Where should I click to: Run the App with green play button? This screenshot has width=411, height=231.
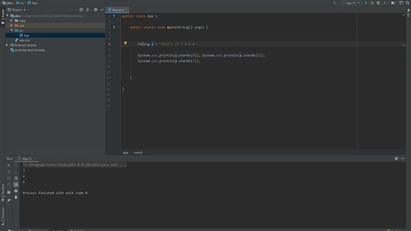tap(366, 3)
